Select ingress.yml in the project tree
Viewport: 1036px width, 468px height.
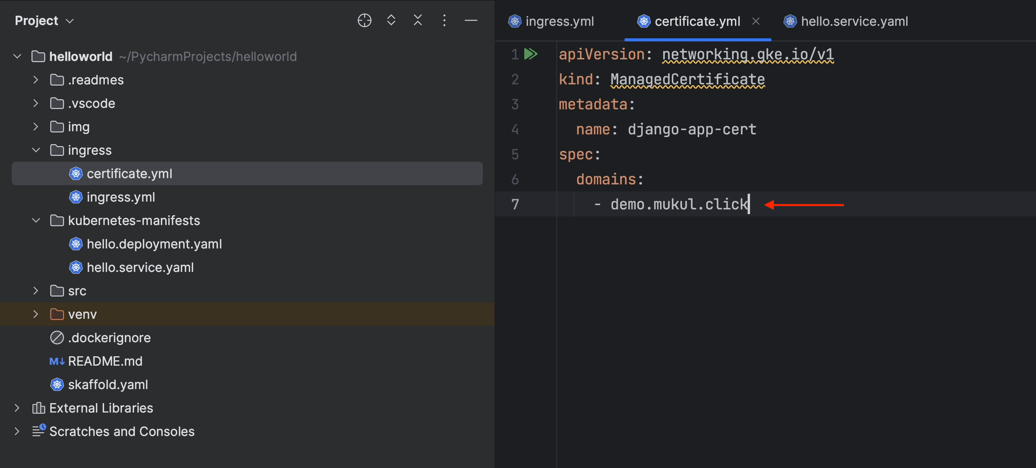(x=247, y=197)
